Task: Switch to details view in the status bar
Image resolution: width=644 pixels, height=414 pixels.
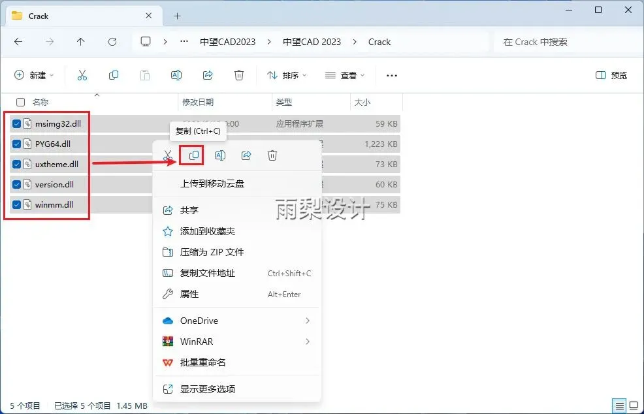Action: [x=619, y=406]
